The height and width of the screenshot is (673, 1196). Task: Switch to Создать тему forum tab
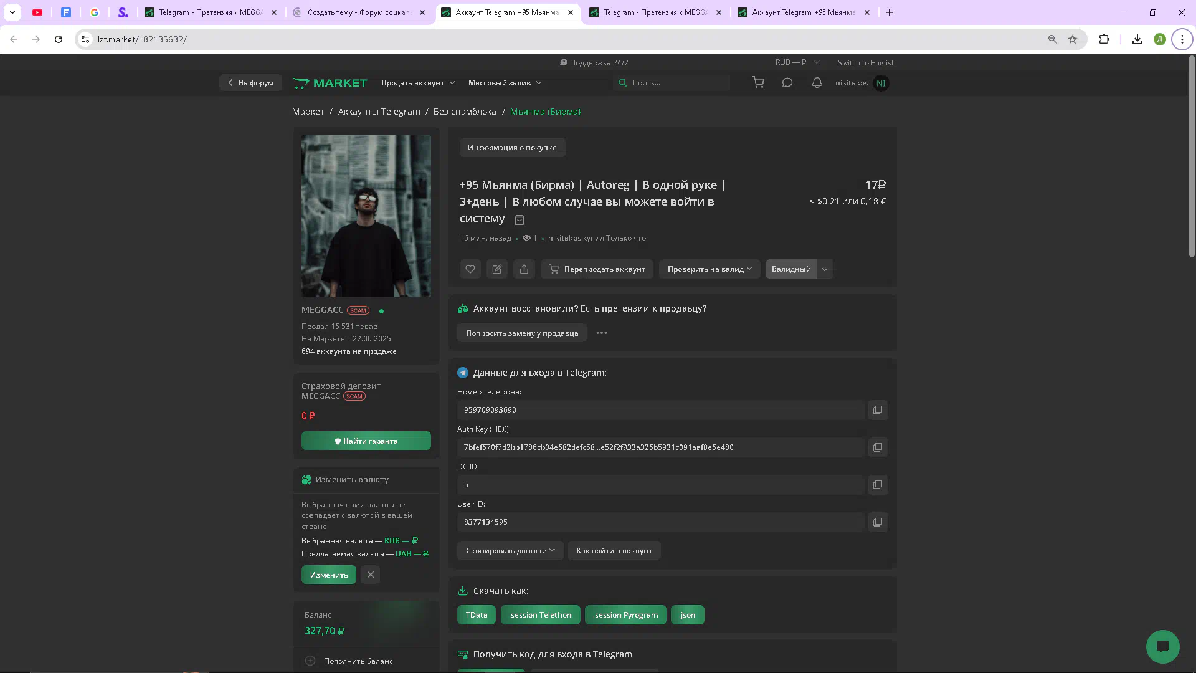click(359, 12)
